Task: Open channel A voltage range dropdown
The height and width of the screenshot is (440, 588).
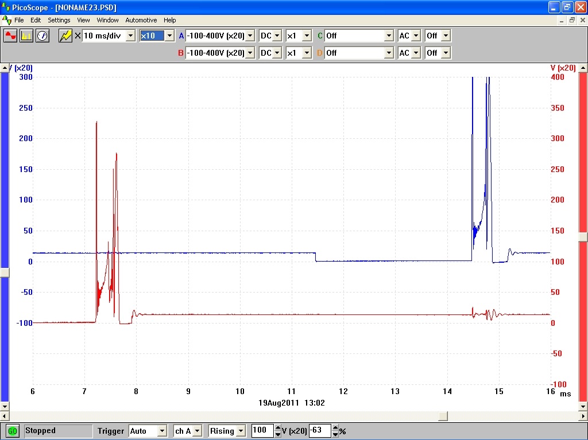Action: coord(250,36)
